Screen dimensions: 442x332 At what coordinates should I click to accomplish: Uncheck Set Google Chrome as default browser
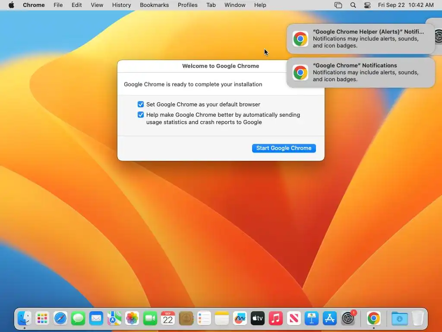click(x=141, y=105)
